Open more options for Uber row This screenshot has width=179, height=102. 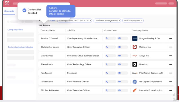(170, 64)
